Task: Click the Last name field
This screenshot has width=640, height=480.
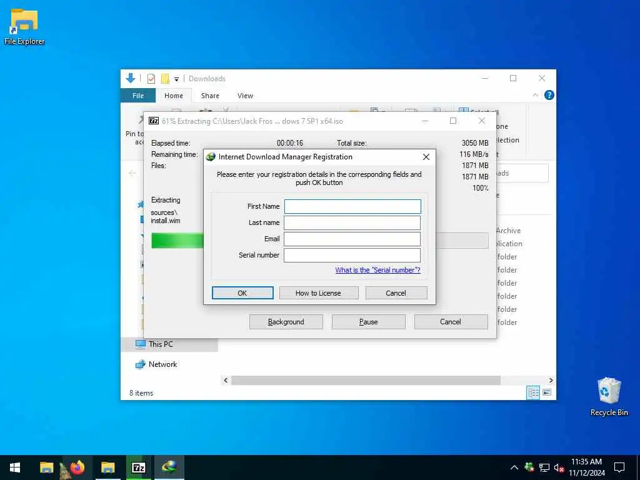Action: pos(352,223)
